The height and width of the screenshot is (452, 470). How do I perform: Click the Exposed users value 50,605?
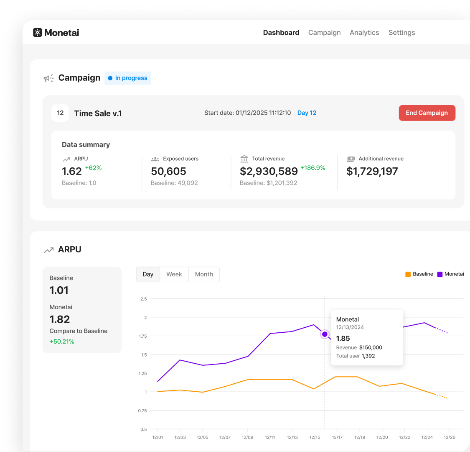168,172
